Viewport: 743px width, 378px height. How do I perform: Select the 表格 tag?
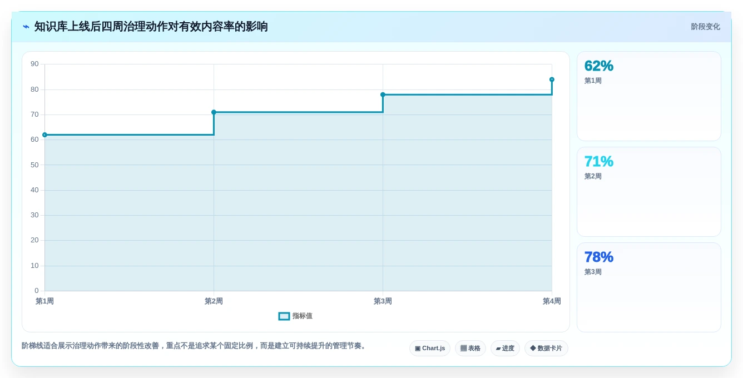(x=470, y=349)
